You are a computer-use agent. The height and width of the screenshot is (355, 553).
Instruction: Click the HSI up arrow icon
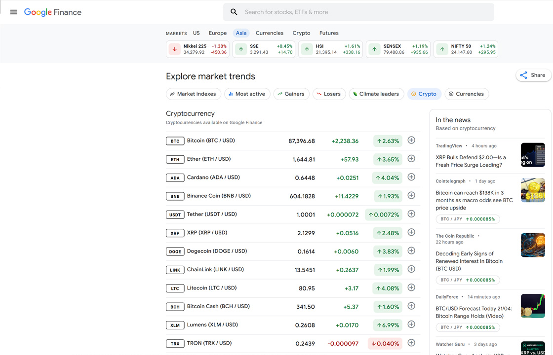click(307, 49)
